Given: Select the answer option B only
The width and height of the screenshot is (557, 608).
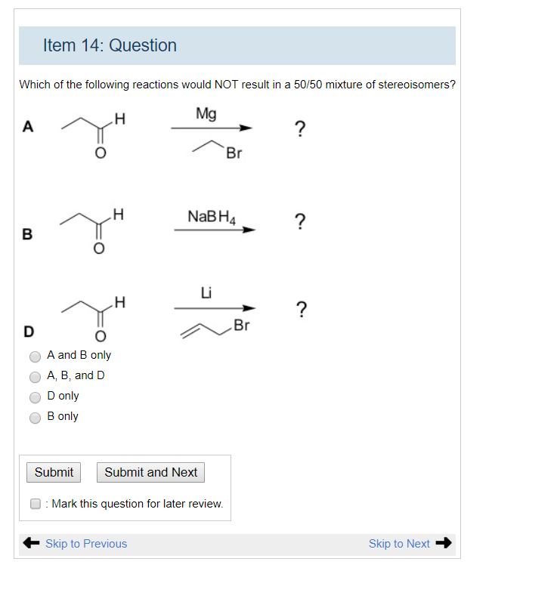Looking at the screenshot, I should (x=35, y=417).
